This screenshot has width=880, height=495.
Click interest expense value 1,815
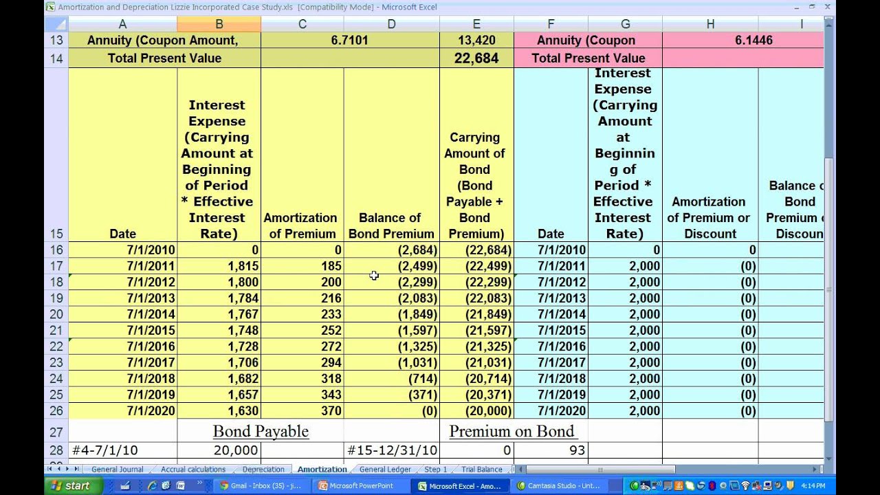pyautogui.click(x=219, y=266)
